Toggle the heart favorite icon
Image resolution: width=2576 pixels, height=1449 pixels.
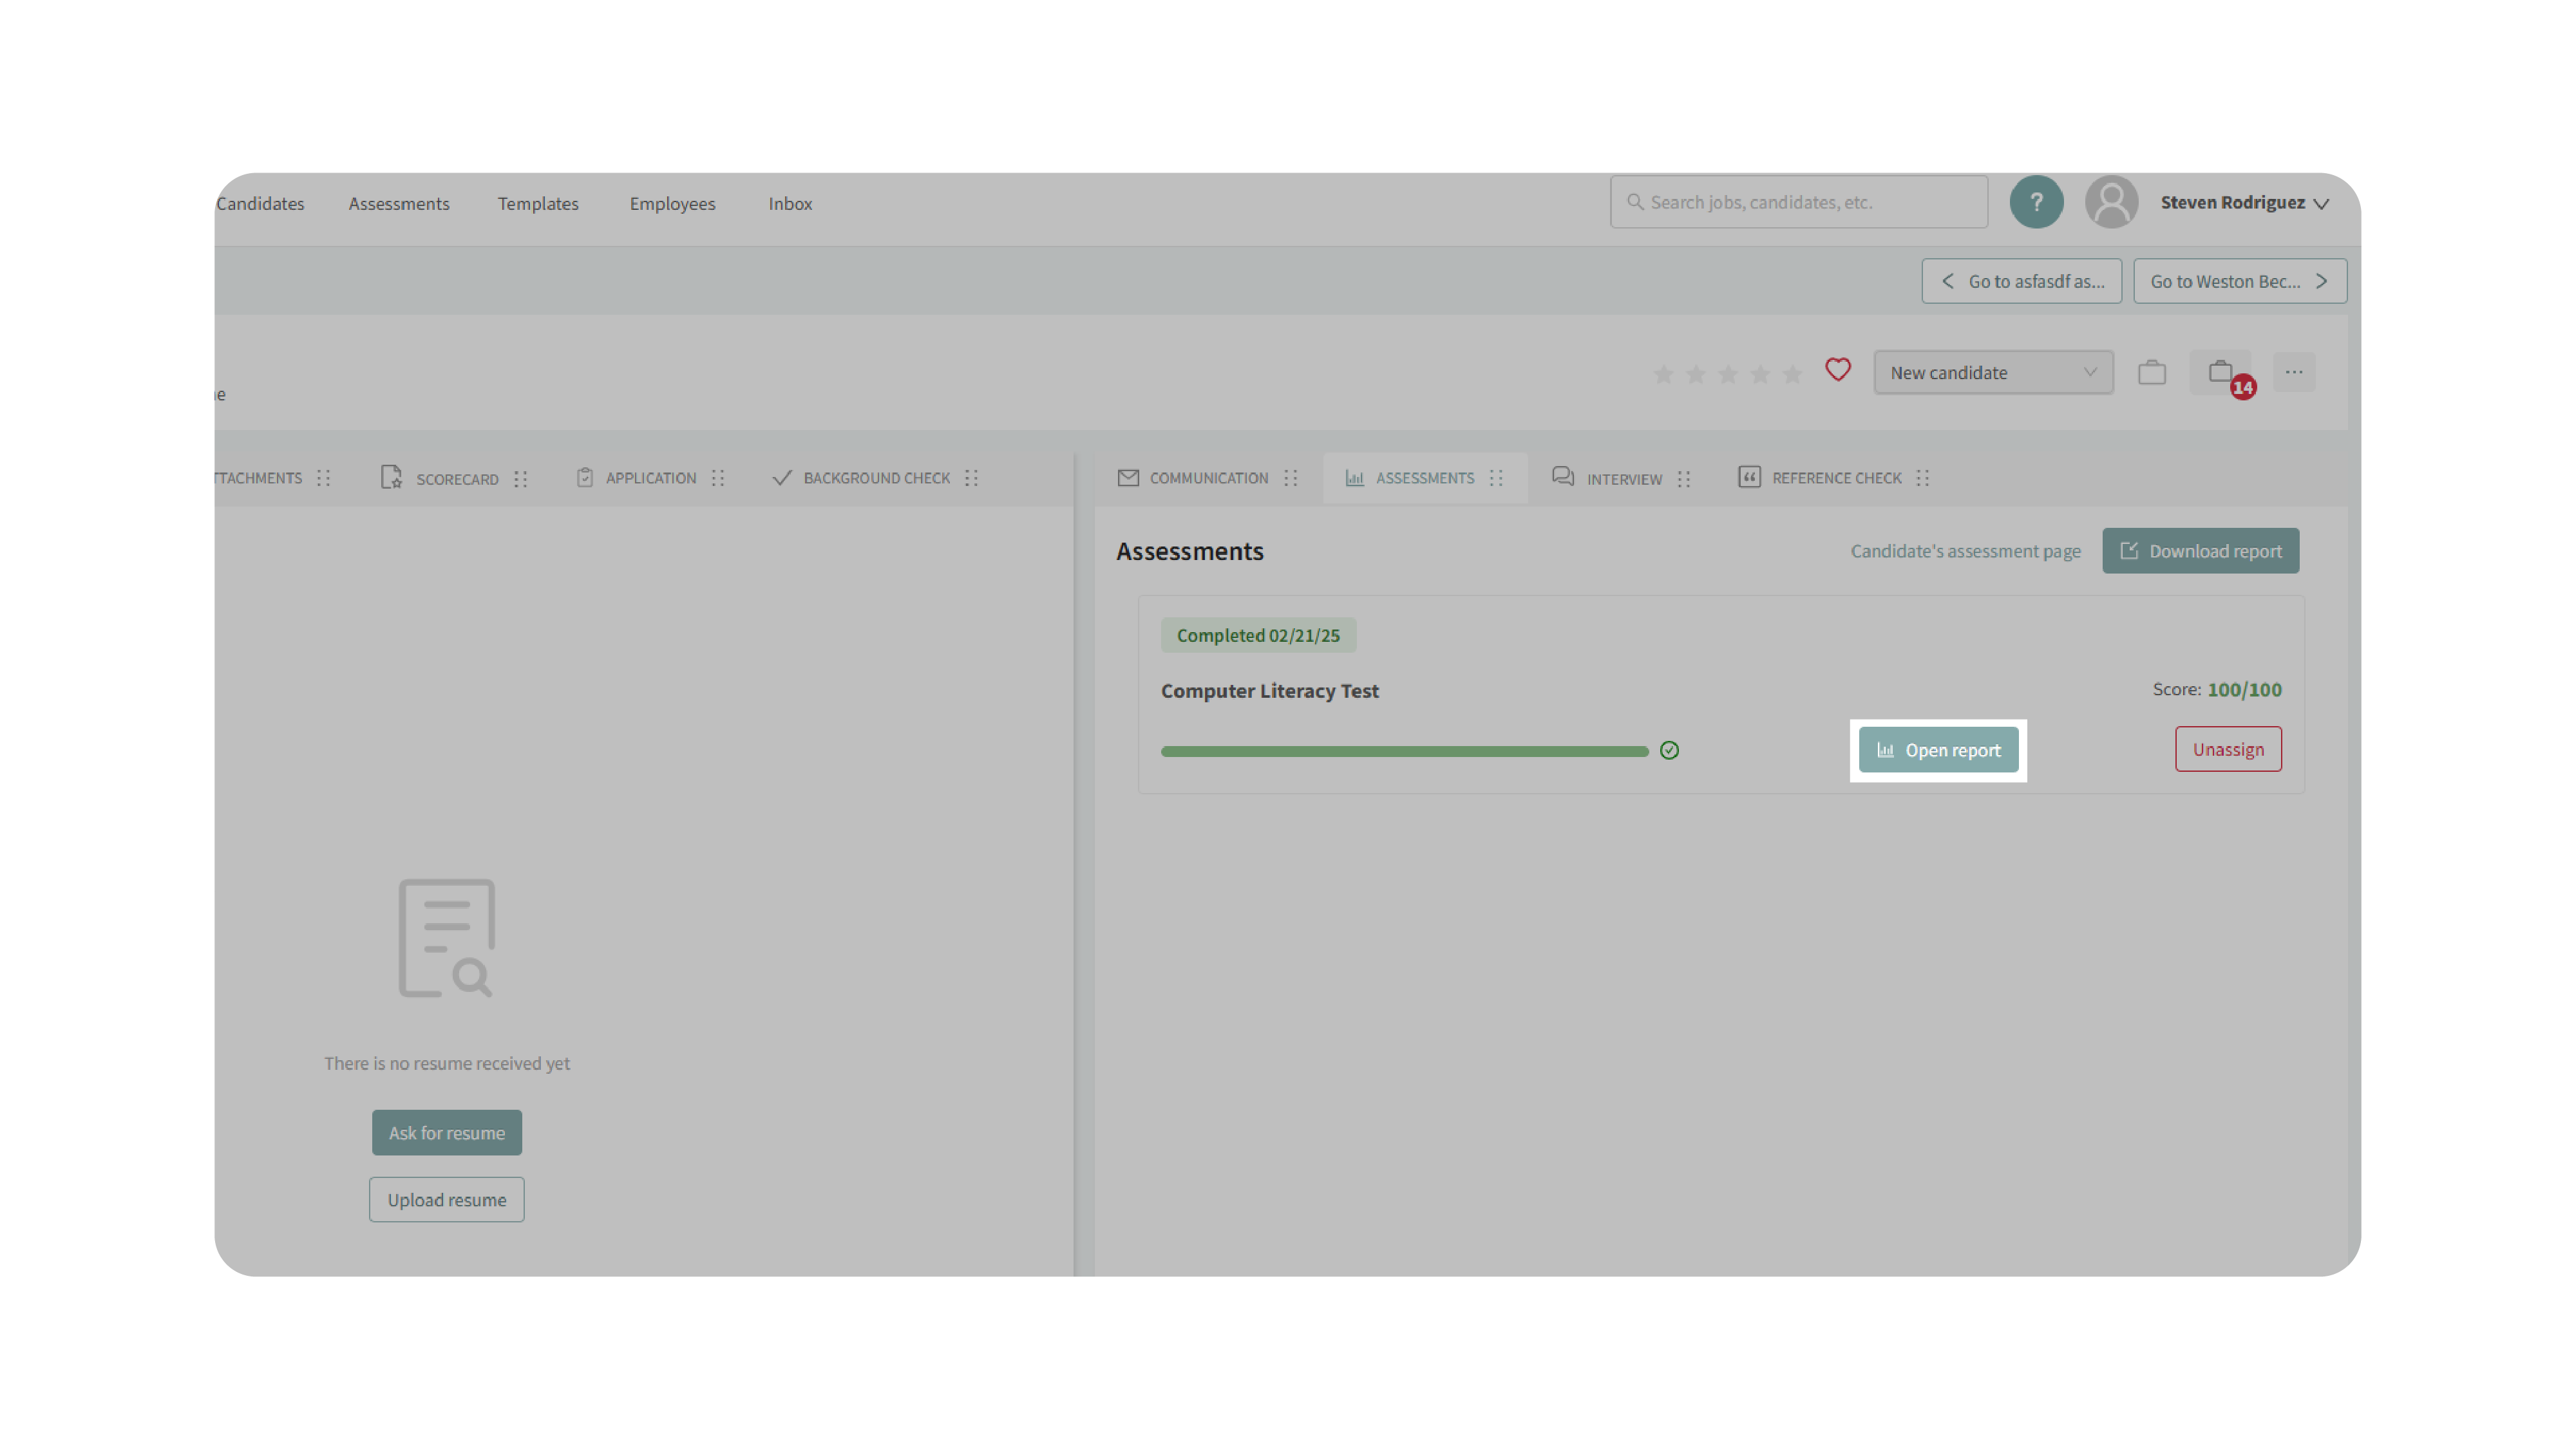(1837, 371)
